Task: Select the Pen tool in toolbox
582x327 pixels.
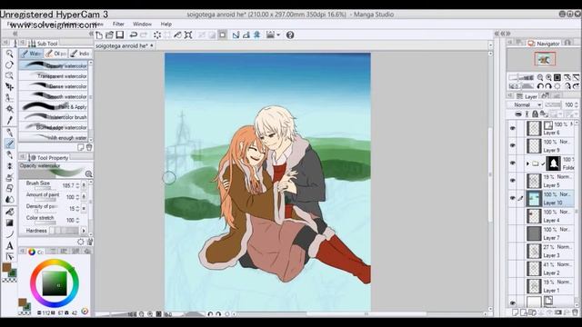Action: click(9, 133)
